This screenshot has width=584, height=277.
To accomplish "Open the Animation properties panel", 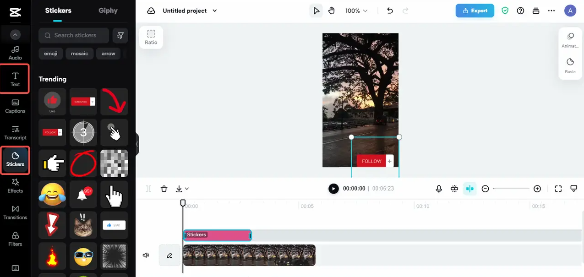I will click(x=570, y=40).
